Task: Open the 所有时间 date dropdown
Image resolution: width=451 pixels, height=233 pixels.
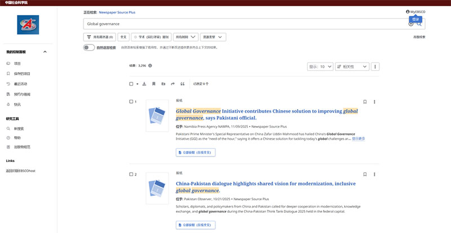Action: [x=185, y=37]
